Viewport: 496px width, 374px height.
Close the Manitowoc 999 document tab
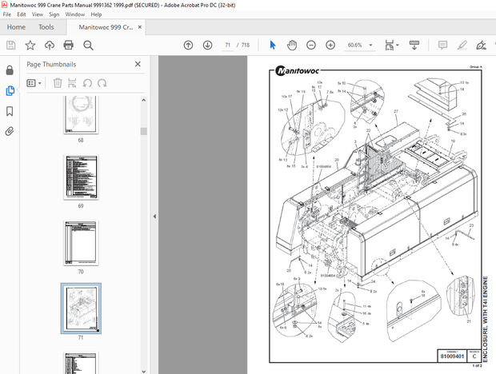click(x=139, y=27)
